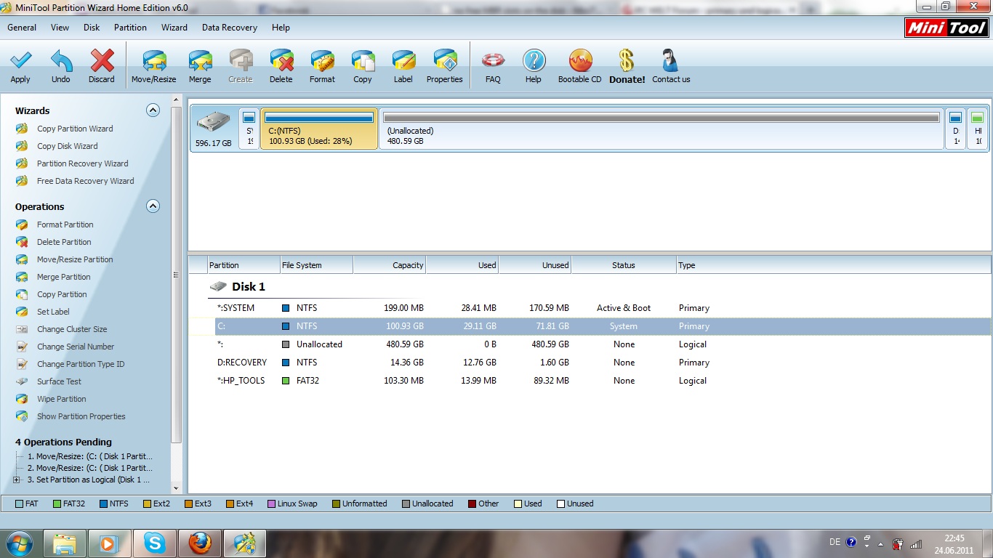Click the Help question mark icon
Screen dimensions: 993x558
point(534,60)
